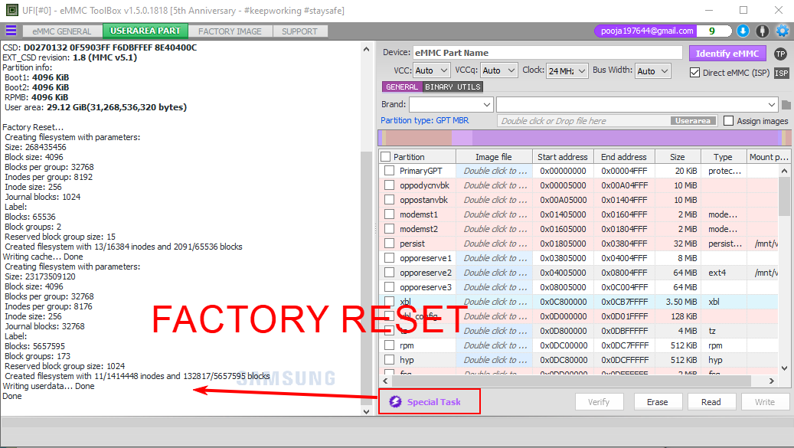The image size is (794, 448).
Task: Check the select-all Partition header checkbox
Action: pyautogui.click(x=386, y=157)
